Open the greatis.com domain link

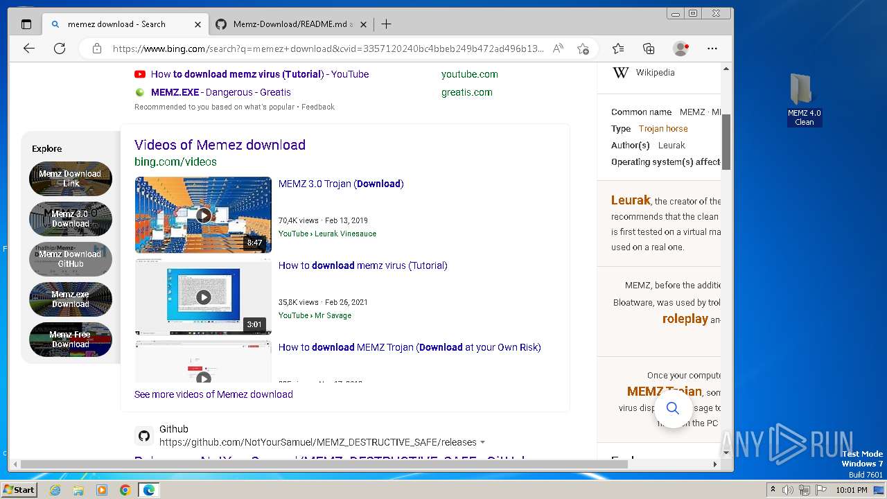click(467, 92)
